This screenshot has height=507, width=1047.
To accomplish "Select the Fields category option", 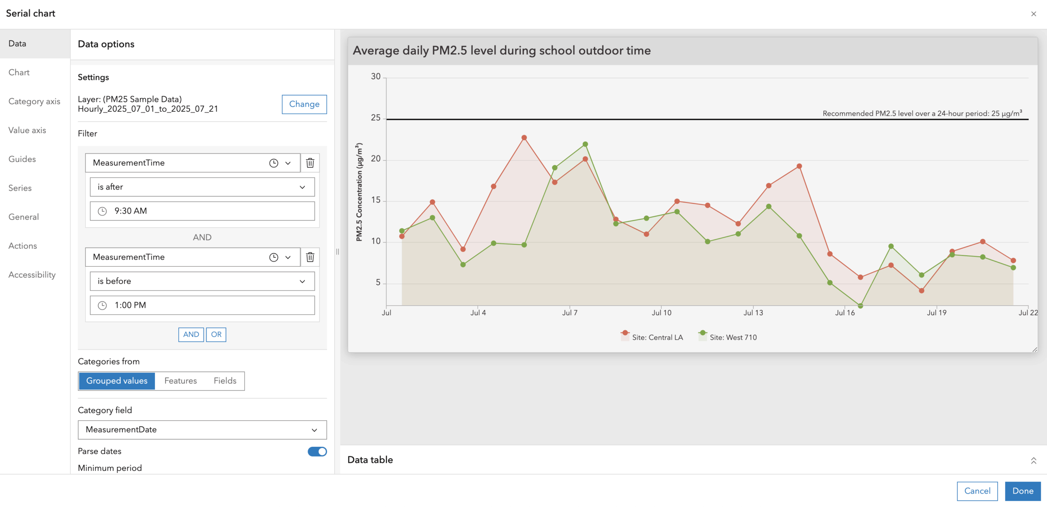I will 225,381.
